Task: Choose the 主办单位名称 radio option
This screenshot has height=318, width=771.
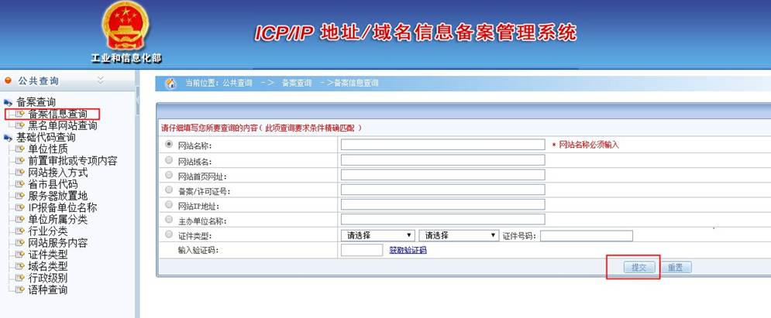Action: pos(169,219)
